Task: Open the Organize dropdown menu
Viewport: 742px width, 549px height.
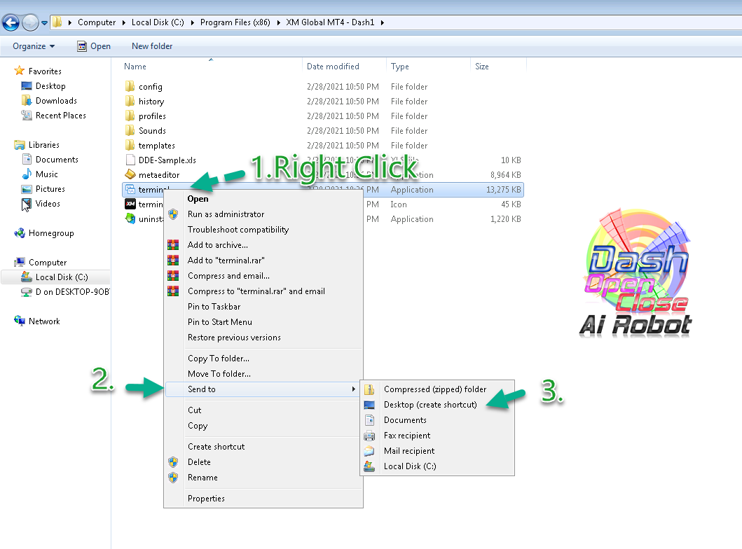Action: point(34,46)
